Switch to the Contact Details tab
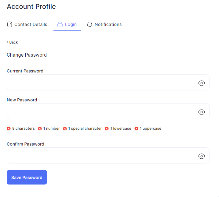The height and width of the screenshot is (197, 219). (27, 24)
